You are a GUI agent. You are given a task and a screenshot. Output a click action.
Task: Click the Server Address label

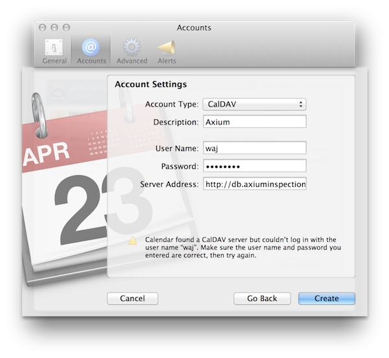click(169, 184)
